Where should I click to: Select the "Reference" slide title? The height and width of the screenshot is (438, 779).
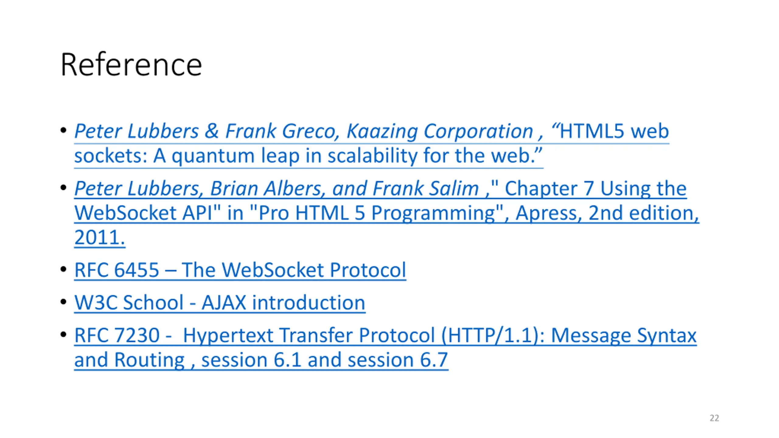131,64
